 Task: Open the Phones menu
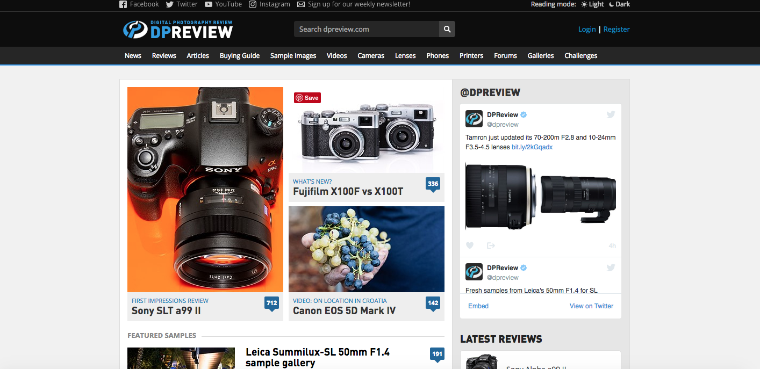[438, 56]
